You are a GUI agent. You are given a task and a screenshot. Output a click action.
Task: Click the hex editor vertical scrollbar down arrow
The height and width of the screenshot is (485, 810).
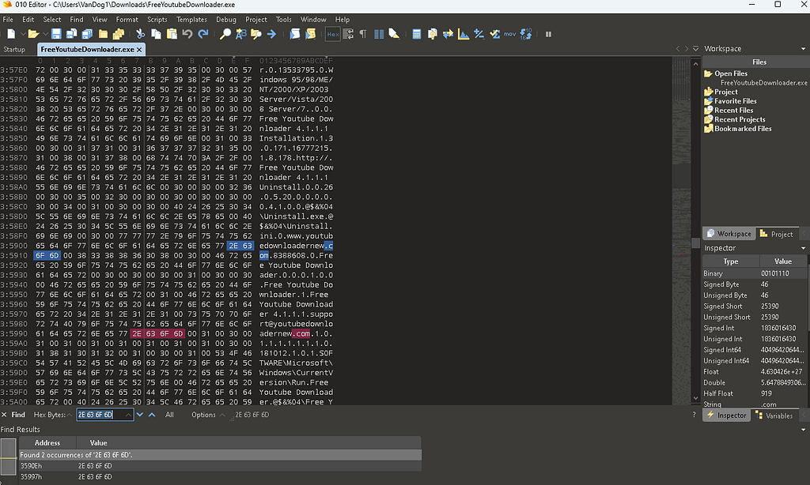coord(696,398)
